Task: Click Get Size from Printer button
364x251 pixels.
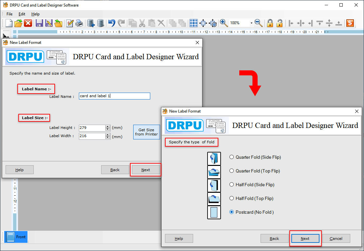Action: coord(146,132)
